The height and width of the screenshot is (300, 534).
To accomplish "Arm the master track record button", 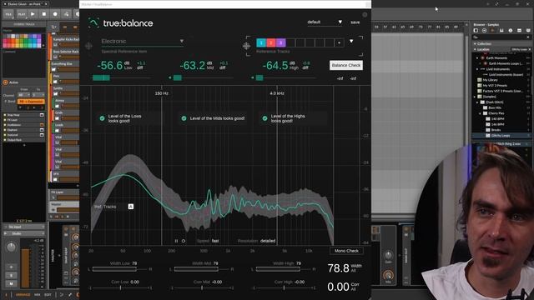I will point(11,267).
